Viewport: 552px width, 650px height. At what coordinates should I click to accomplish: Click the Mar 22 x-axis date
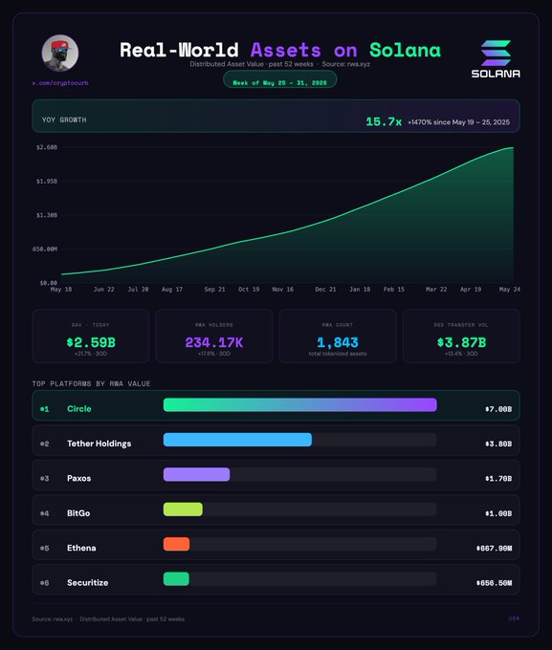pyautogui.click(x=436, y=290)
